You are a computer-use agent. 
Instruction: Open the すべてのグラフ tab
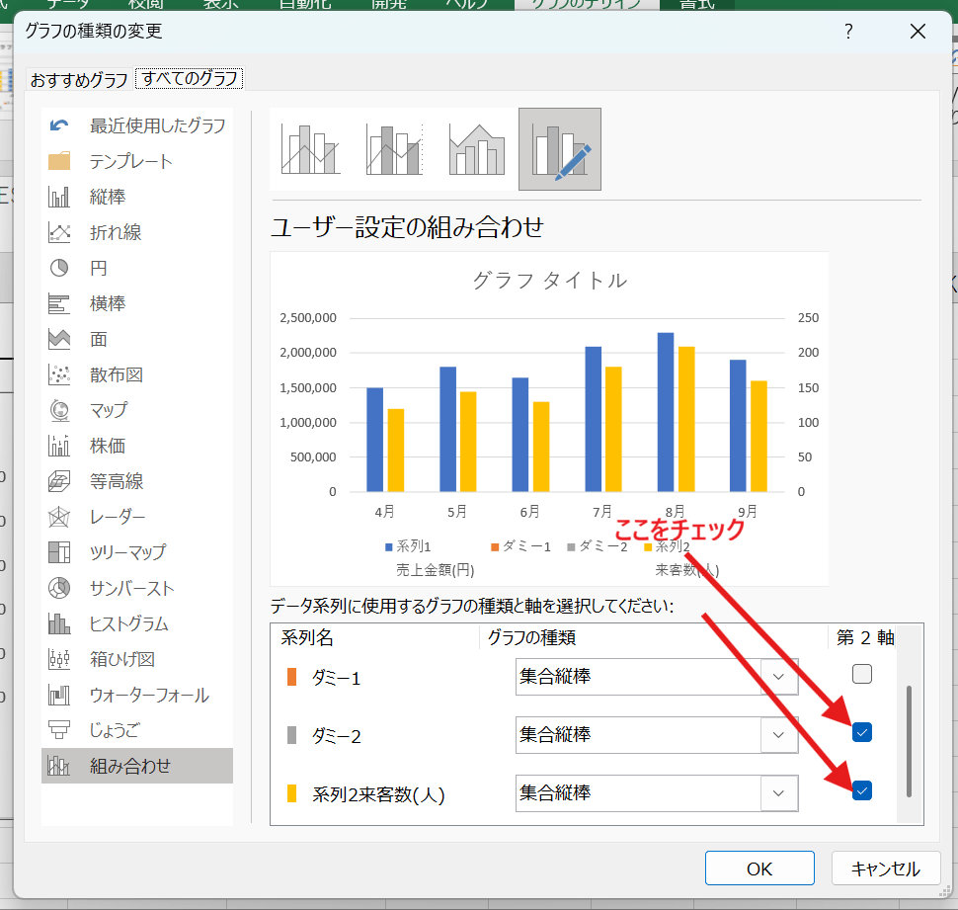click(x=190, y=78)
